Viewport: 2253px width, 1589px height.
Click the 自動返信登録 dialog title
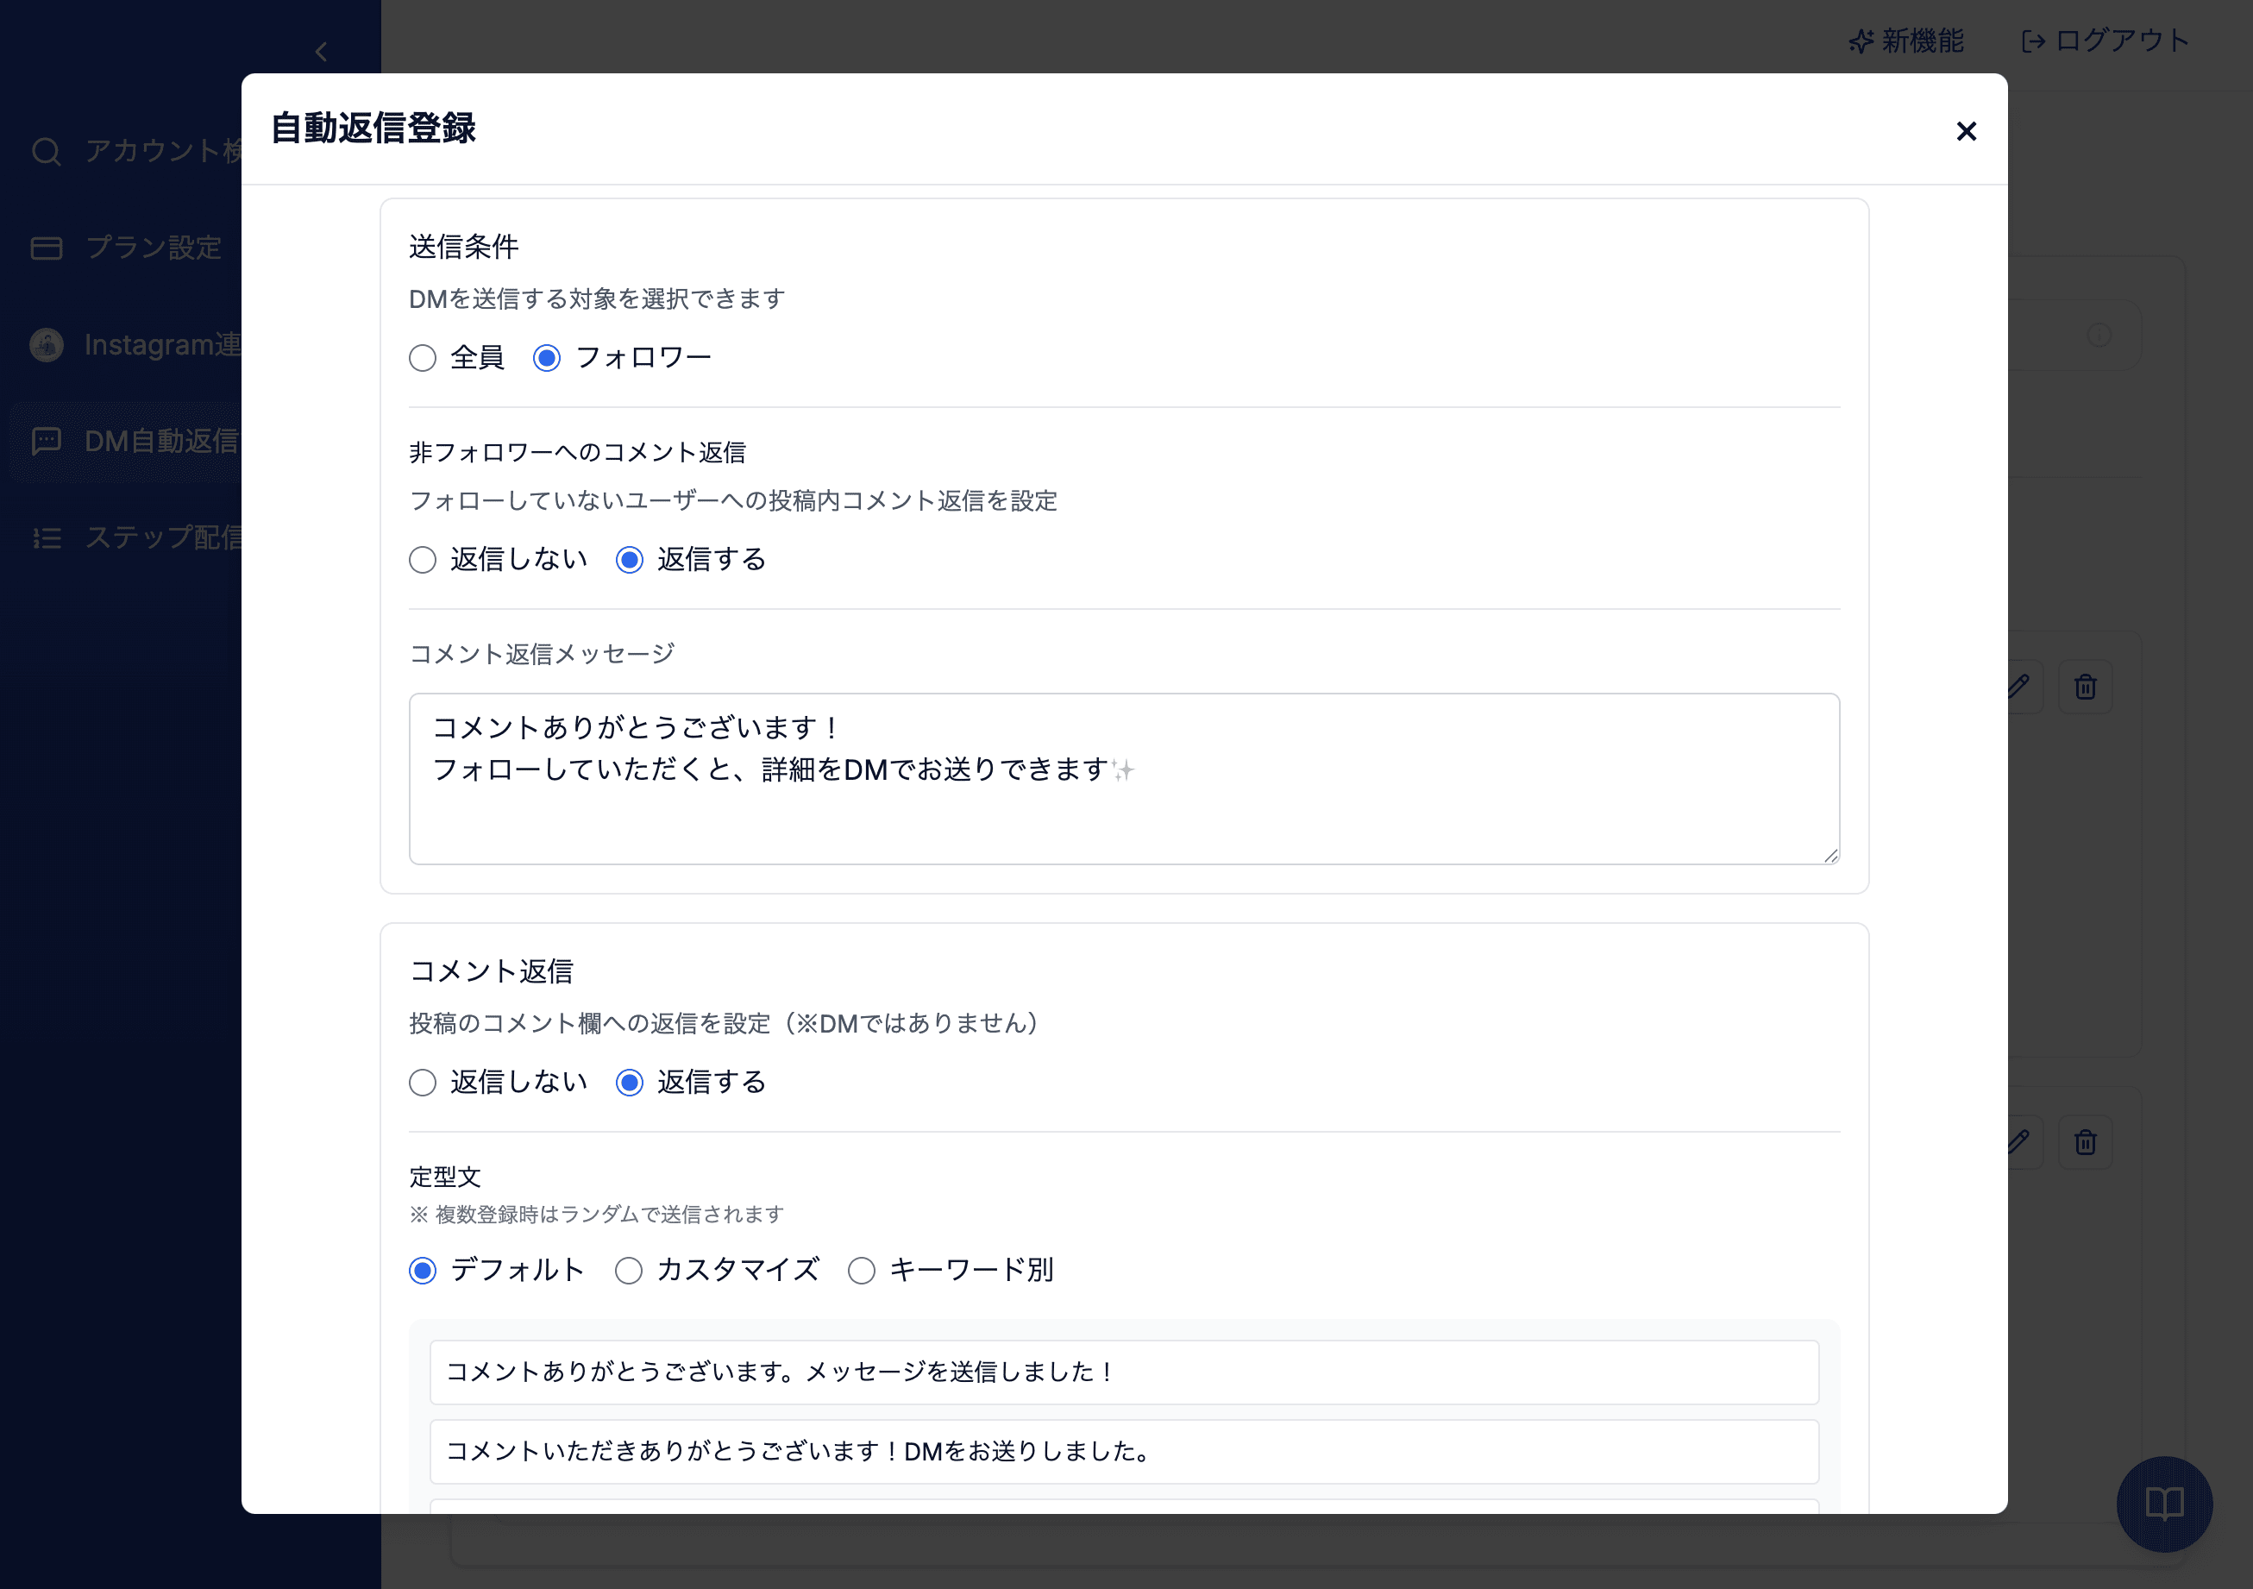click(373, 129)
